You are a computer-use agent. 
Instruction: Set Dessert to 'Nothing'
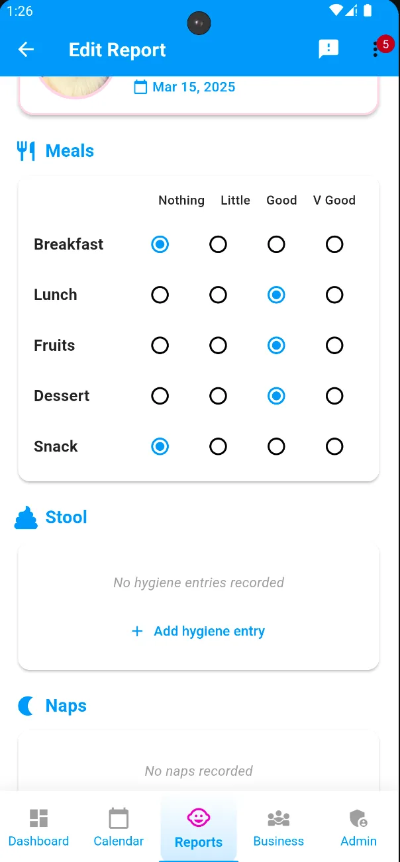pyautogui.click(x=160, y=395)
